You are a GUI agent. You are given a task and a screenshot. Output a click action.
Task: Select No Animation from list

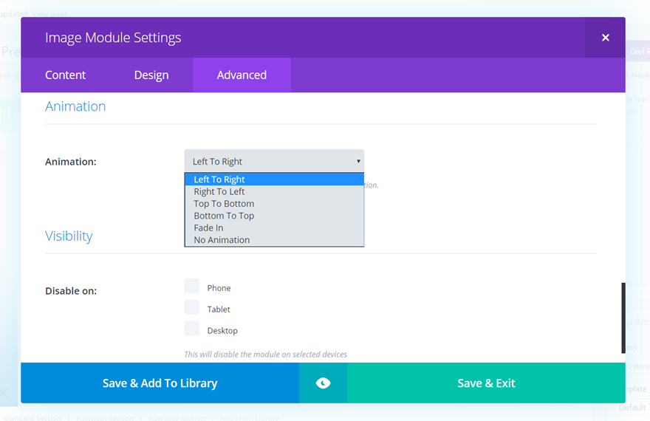click(x=222, y=240)
